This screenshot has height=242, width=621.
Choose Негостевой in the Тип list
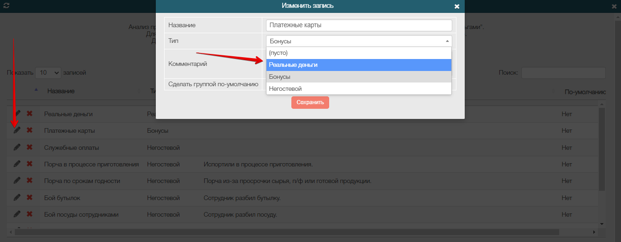(x=359, y=89)
